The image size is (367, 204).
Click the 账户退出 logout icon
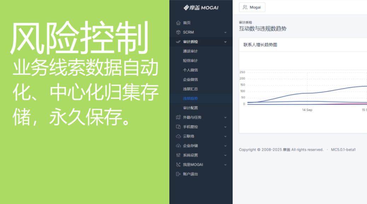pos(178,174)
